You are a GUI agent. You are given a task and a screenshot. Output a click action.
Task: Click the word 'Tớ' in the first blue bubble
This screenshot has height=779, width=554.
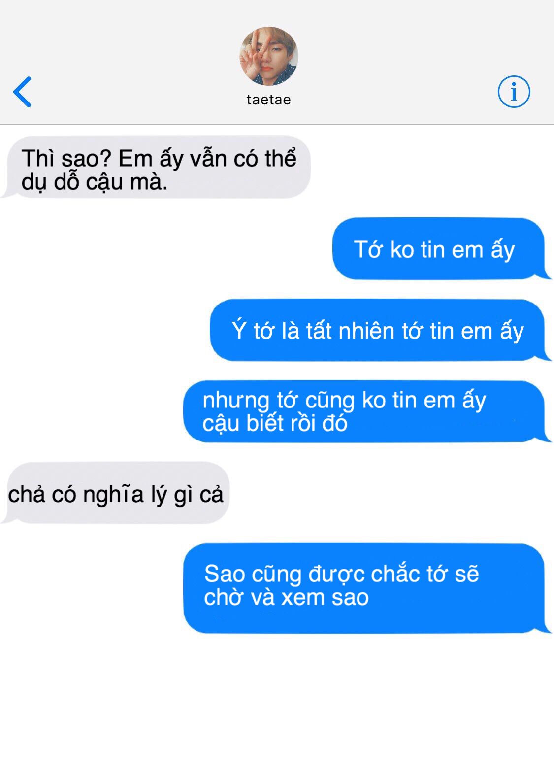coord(368,249)
